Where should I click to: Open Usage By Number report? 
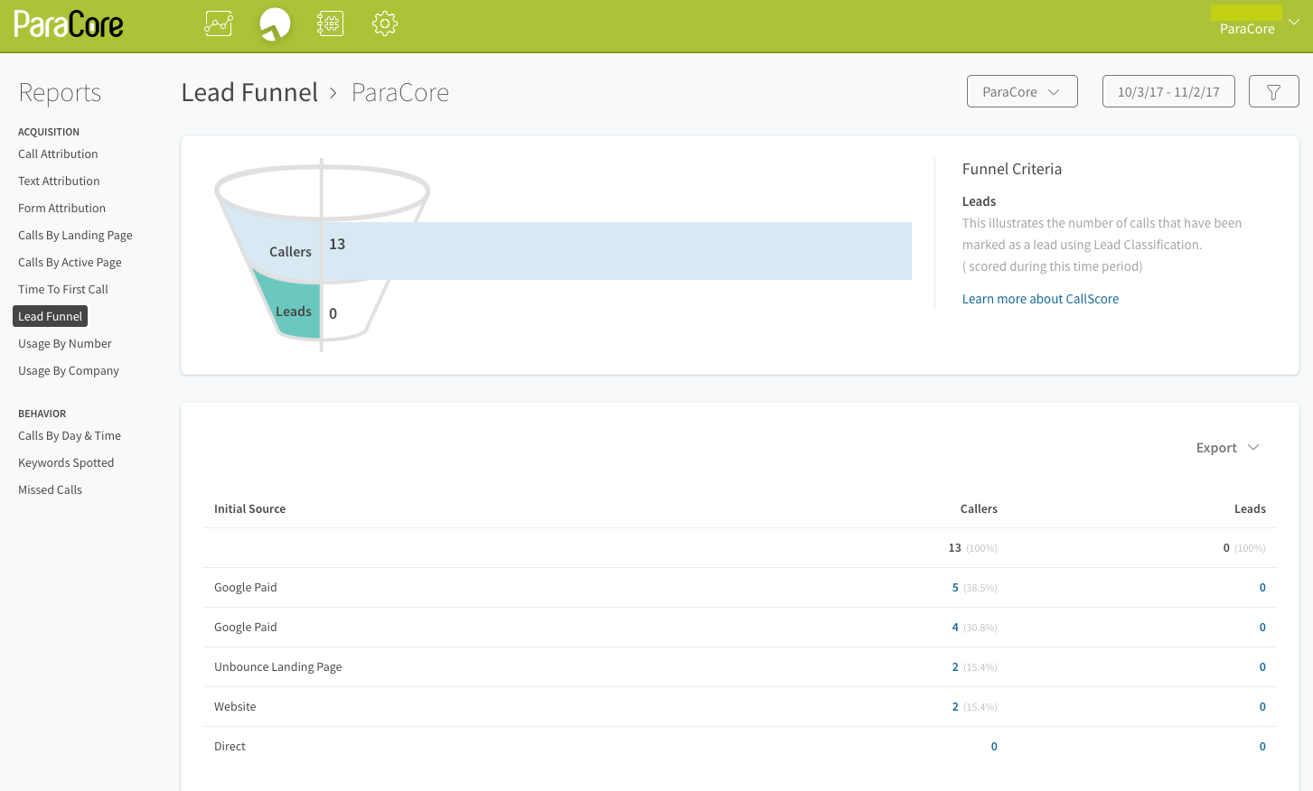[x=65, y=343]
